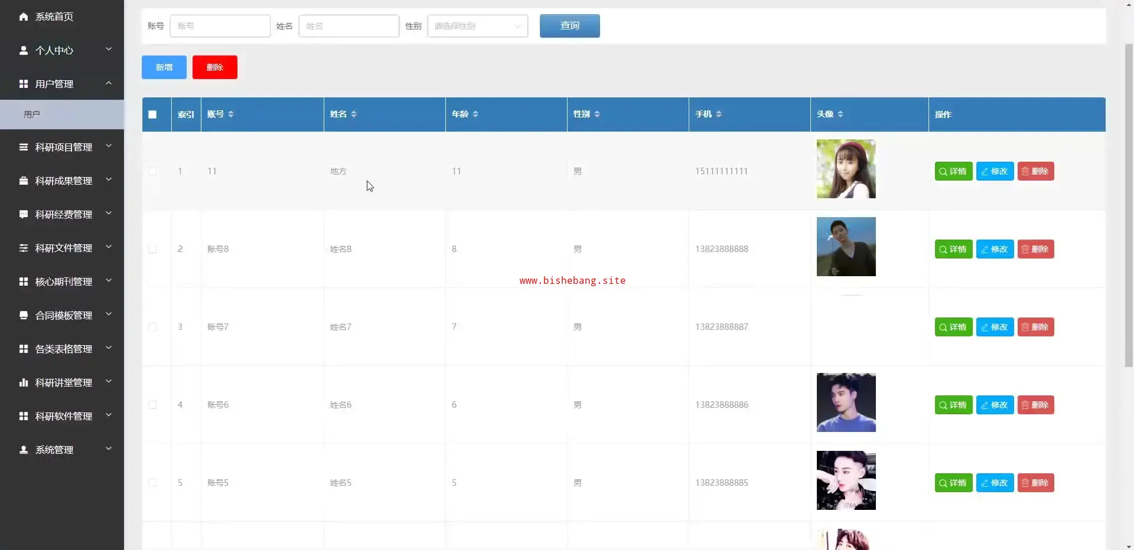Collapse the 用户管理 sidebar section
The image size is (1134, 550).
[64, 84]
